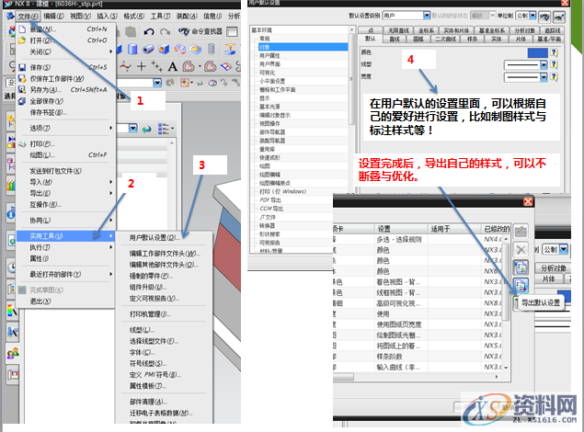Click the block with hole feature icon

[164, 49]
